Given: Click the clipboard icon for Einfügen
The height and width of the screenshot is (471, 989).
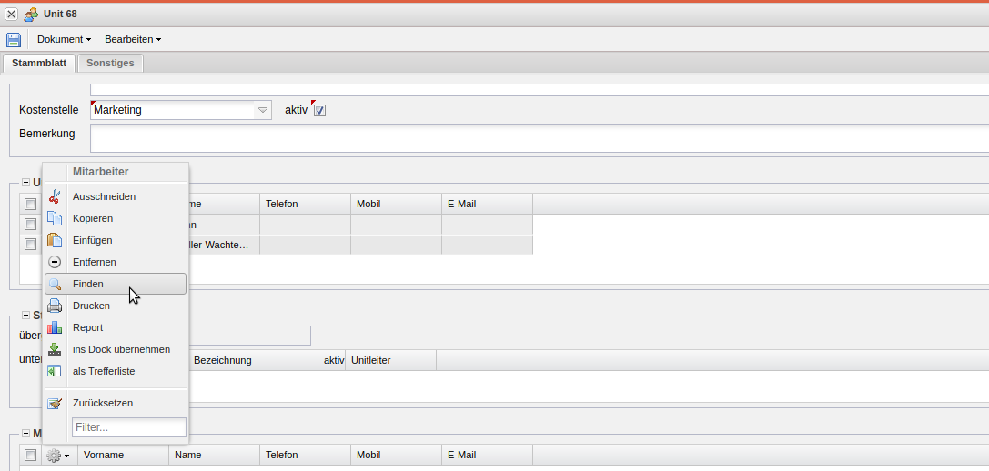Looking at the screenshot, I should pos(55,240).
